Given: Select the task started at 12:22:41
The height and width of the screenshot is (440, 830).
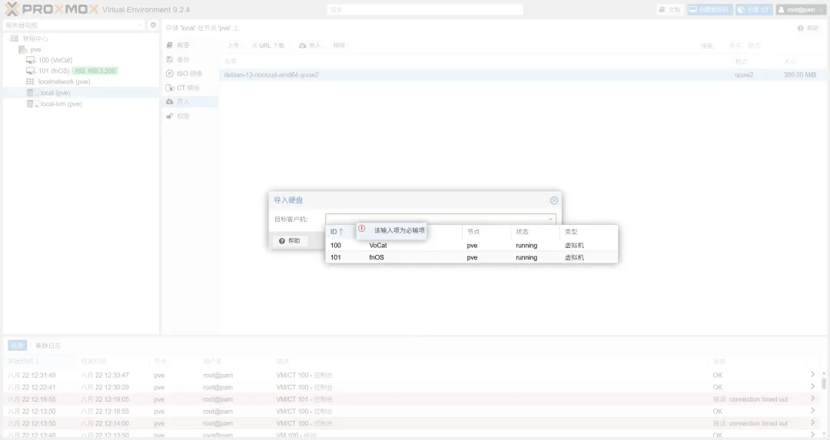Looking at the screenshot, I should point(410,387).
